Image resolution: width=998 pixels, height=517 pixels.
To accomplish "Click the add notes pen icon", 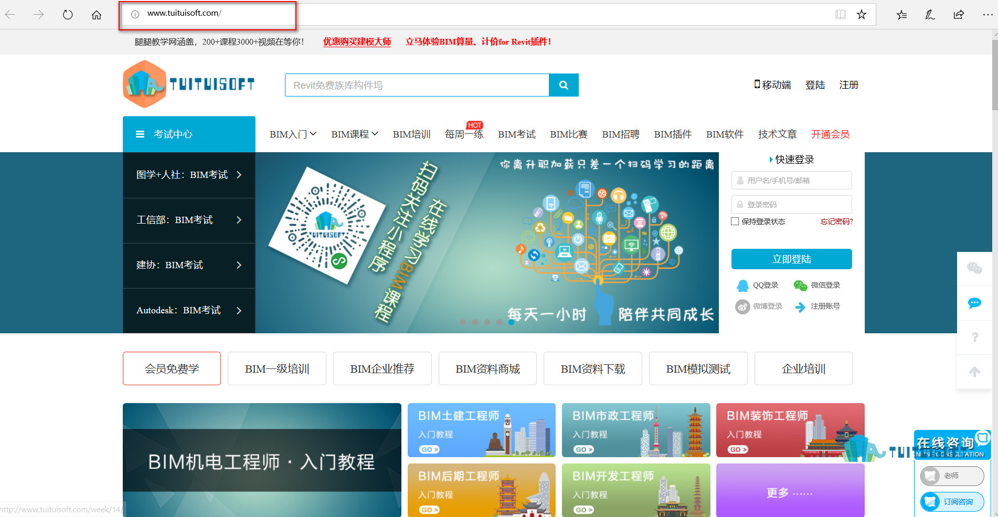I will [x=930, y=15].
